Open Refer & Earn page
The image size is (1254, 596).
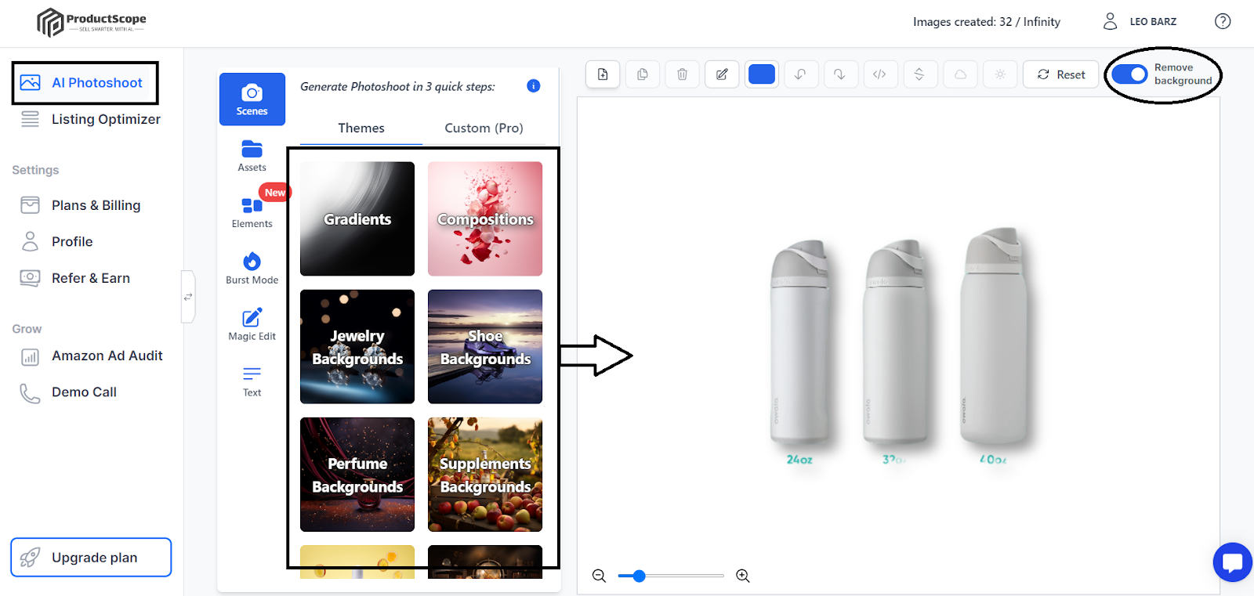76,278
